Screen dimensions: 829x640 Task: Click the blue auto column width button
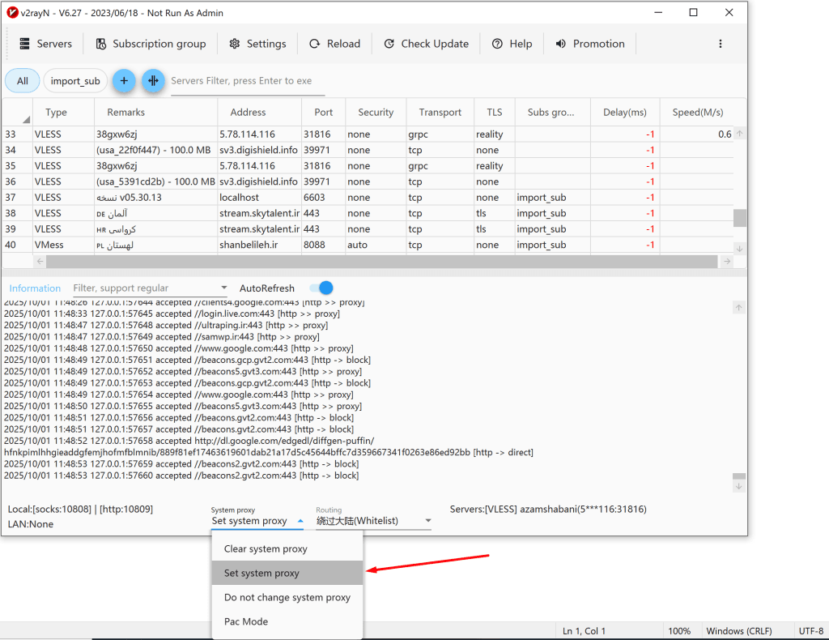pyautogui.click(x=153, y=81)
